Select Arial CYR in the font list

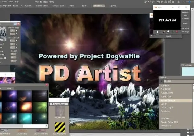click(166, 89)
